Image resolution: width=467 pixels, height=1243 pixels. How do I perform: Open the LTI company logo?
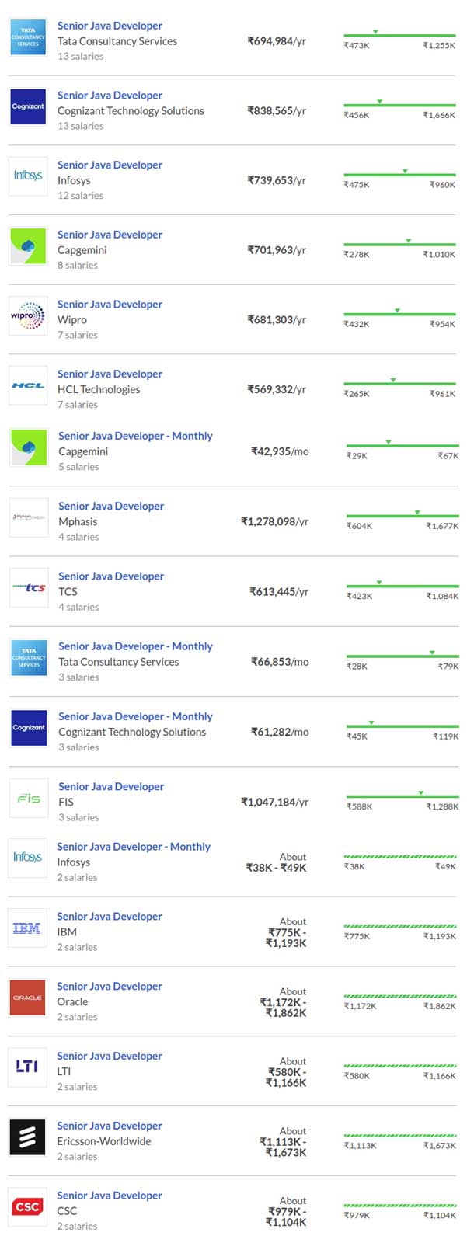27,1067
